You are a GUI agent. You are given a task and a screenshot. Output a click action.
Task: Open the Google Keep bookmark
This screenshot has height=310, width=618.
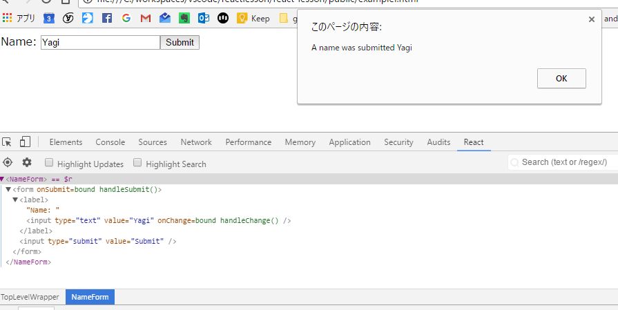click(253, 18)
